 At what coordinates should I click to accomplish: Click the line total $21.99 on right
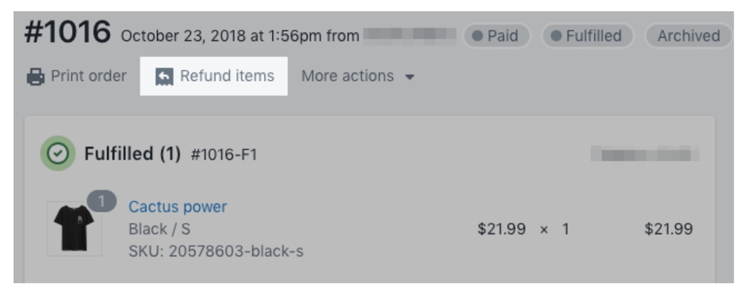coord(668,229)
